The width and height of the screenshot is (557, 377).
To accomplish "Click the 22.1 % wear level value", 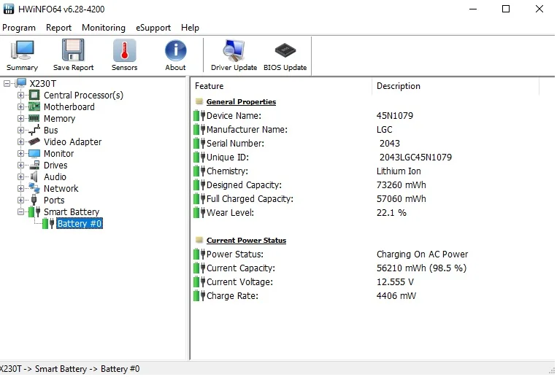I will point(391,213).
